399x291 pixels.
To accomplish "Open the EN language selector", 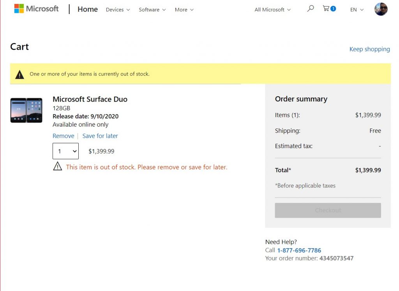I will (x=357, y=10).
